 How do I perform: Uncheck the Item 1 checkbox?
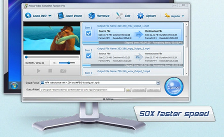coord(89,33)
